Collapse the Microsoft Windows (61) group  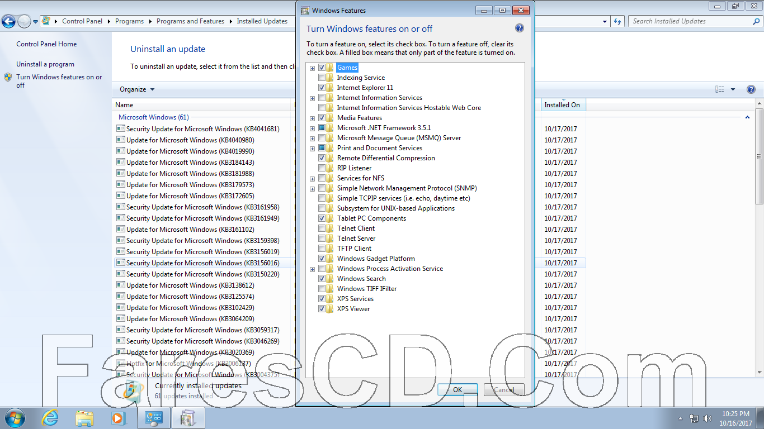click(747, 117)
